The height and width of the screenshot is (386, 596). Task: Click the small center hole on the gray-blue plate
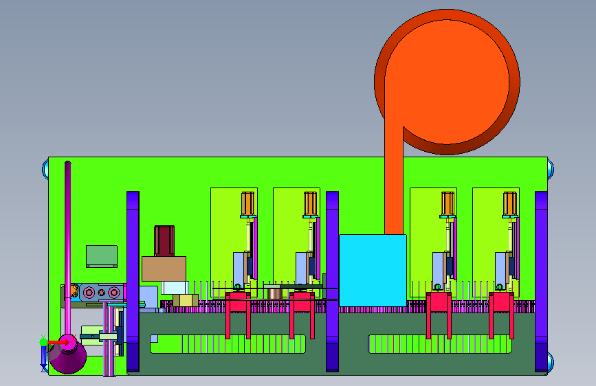point(102,293)
